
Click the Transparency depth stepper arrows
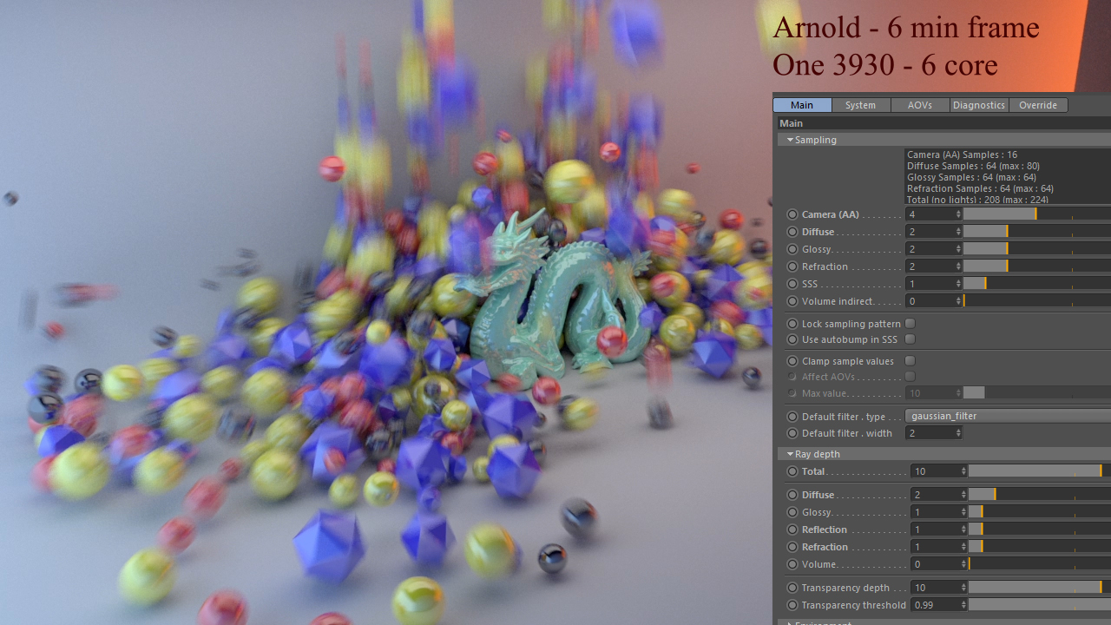click(x=963, y=588)
